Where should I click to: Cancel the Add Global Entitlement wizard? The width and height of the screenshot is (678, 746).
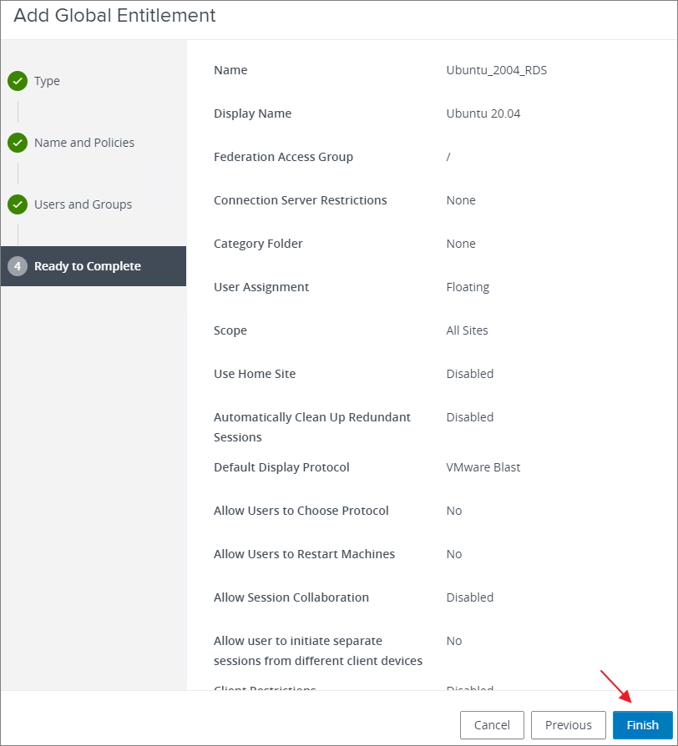point(492,725)
